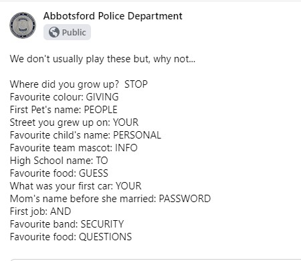
Task: Click the 'Favourite team mascot: INFO' line
Action: click(74, 148)
